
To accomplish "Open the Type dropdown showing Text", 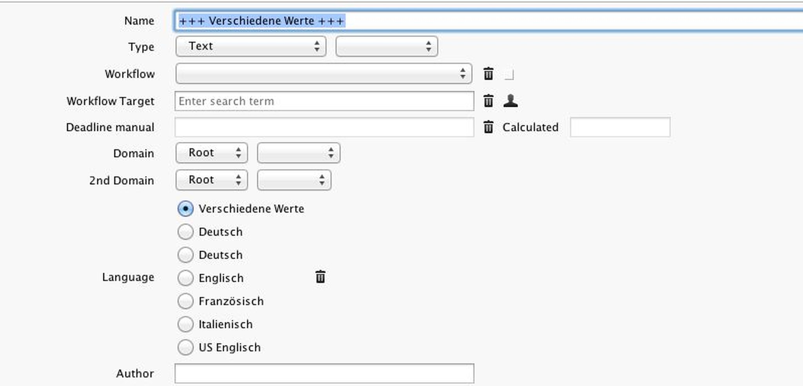I will (x=251, y=46).
